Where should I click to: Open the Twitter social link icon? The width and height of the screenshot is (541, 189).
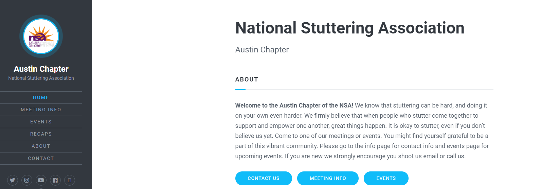click(x=13, y=180)
